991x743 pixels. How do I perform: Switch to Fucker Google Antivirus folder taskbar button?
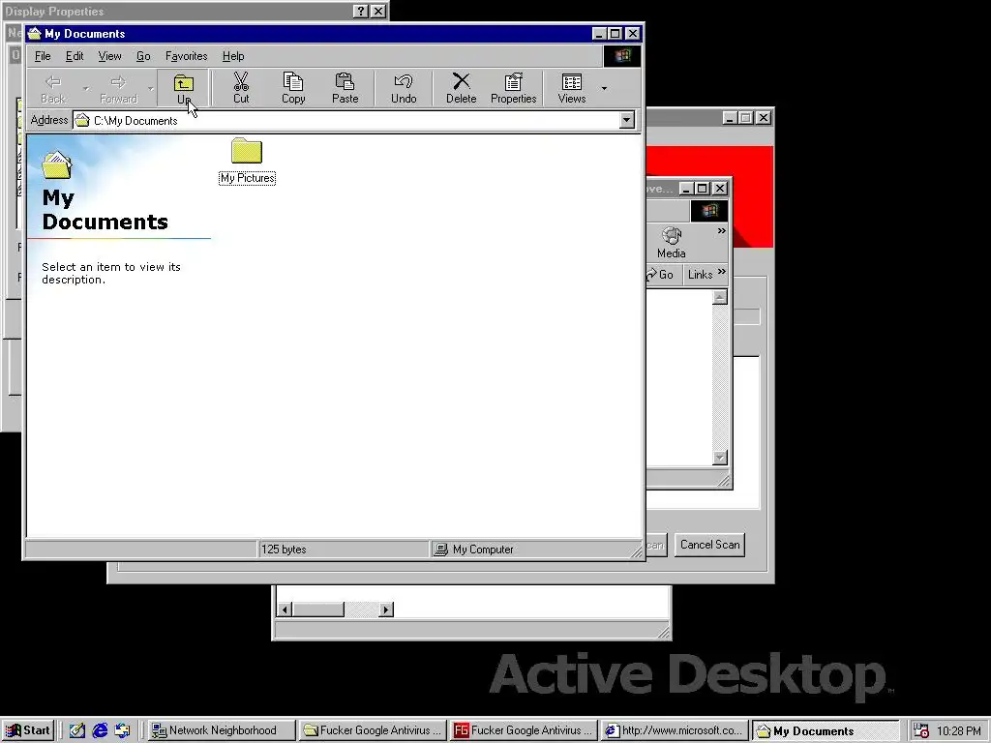[x=373, y=730]
